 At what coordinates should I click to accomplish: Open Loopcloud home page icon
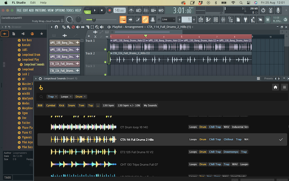pos(275,87)
